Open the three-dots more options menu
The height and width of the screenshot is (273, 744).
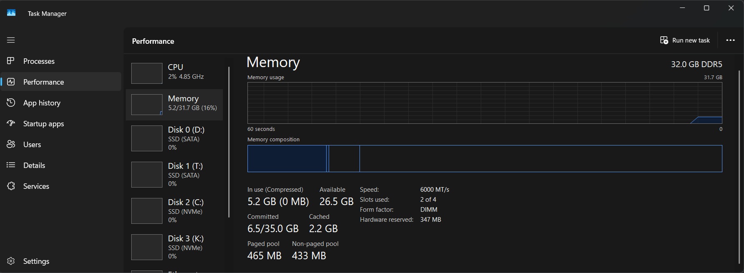730,40
